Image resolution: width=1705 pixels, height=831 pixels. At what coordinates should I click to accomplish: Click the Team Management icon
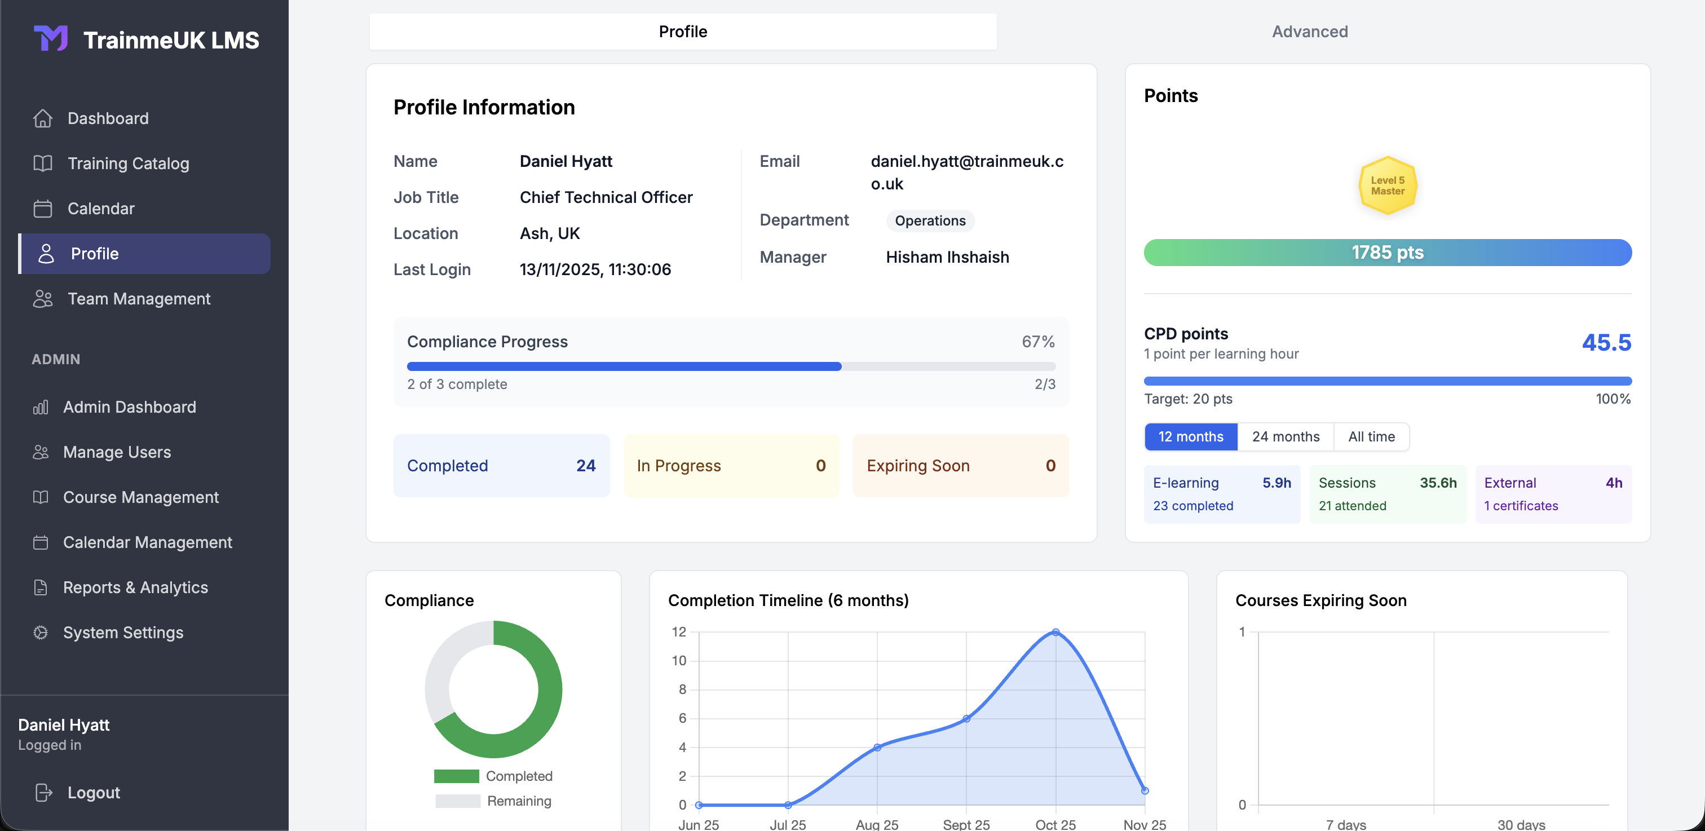(42, 298)
